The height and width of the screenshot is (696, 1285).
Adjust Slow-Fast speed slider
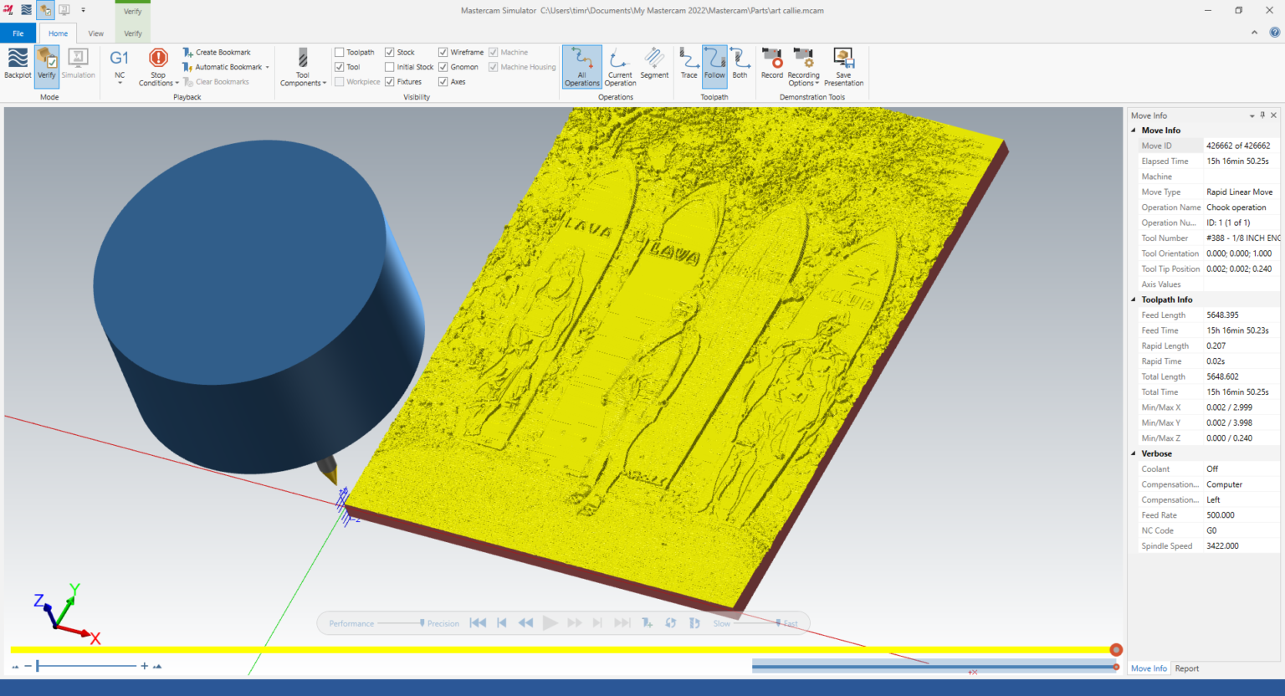[778, 623]
